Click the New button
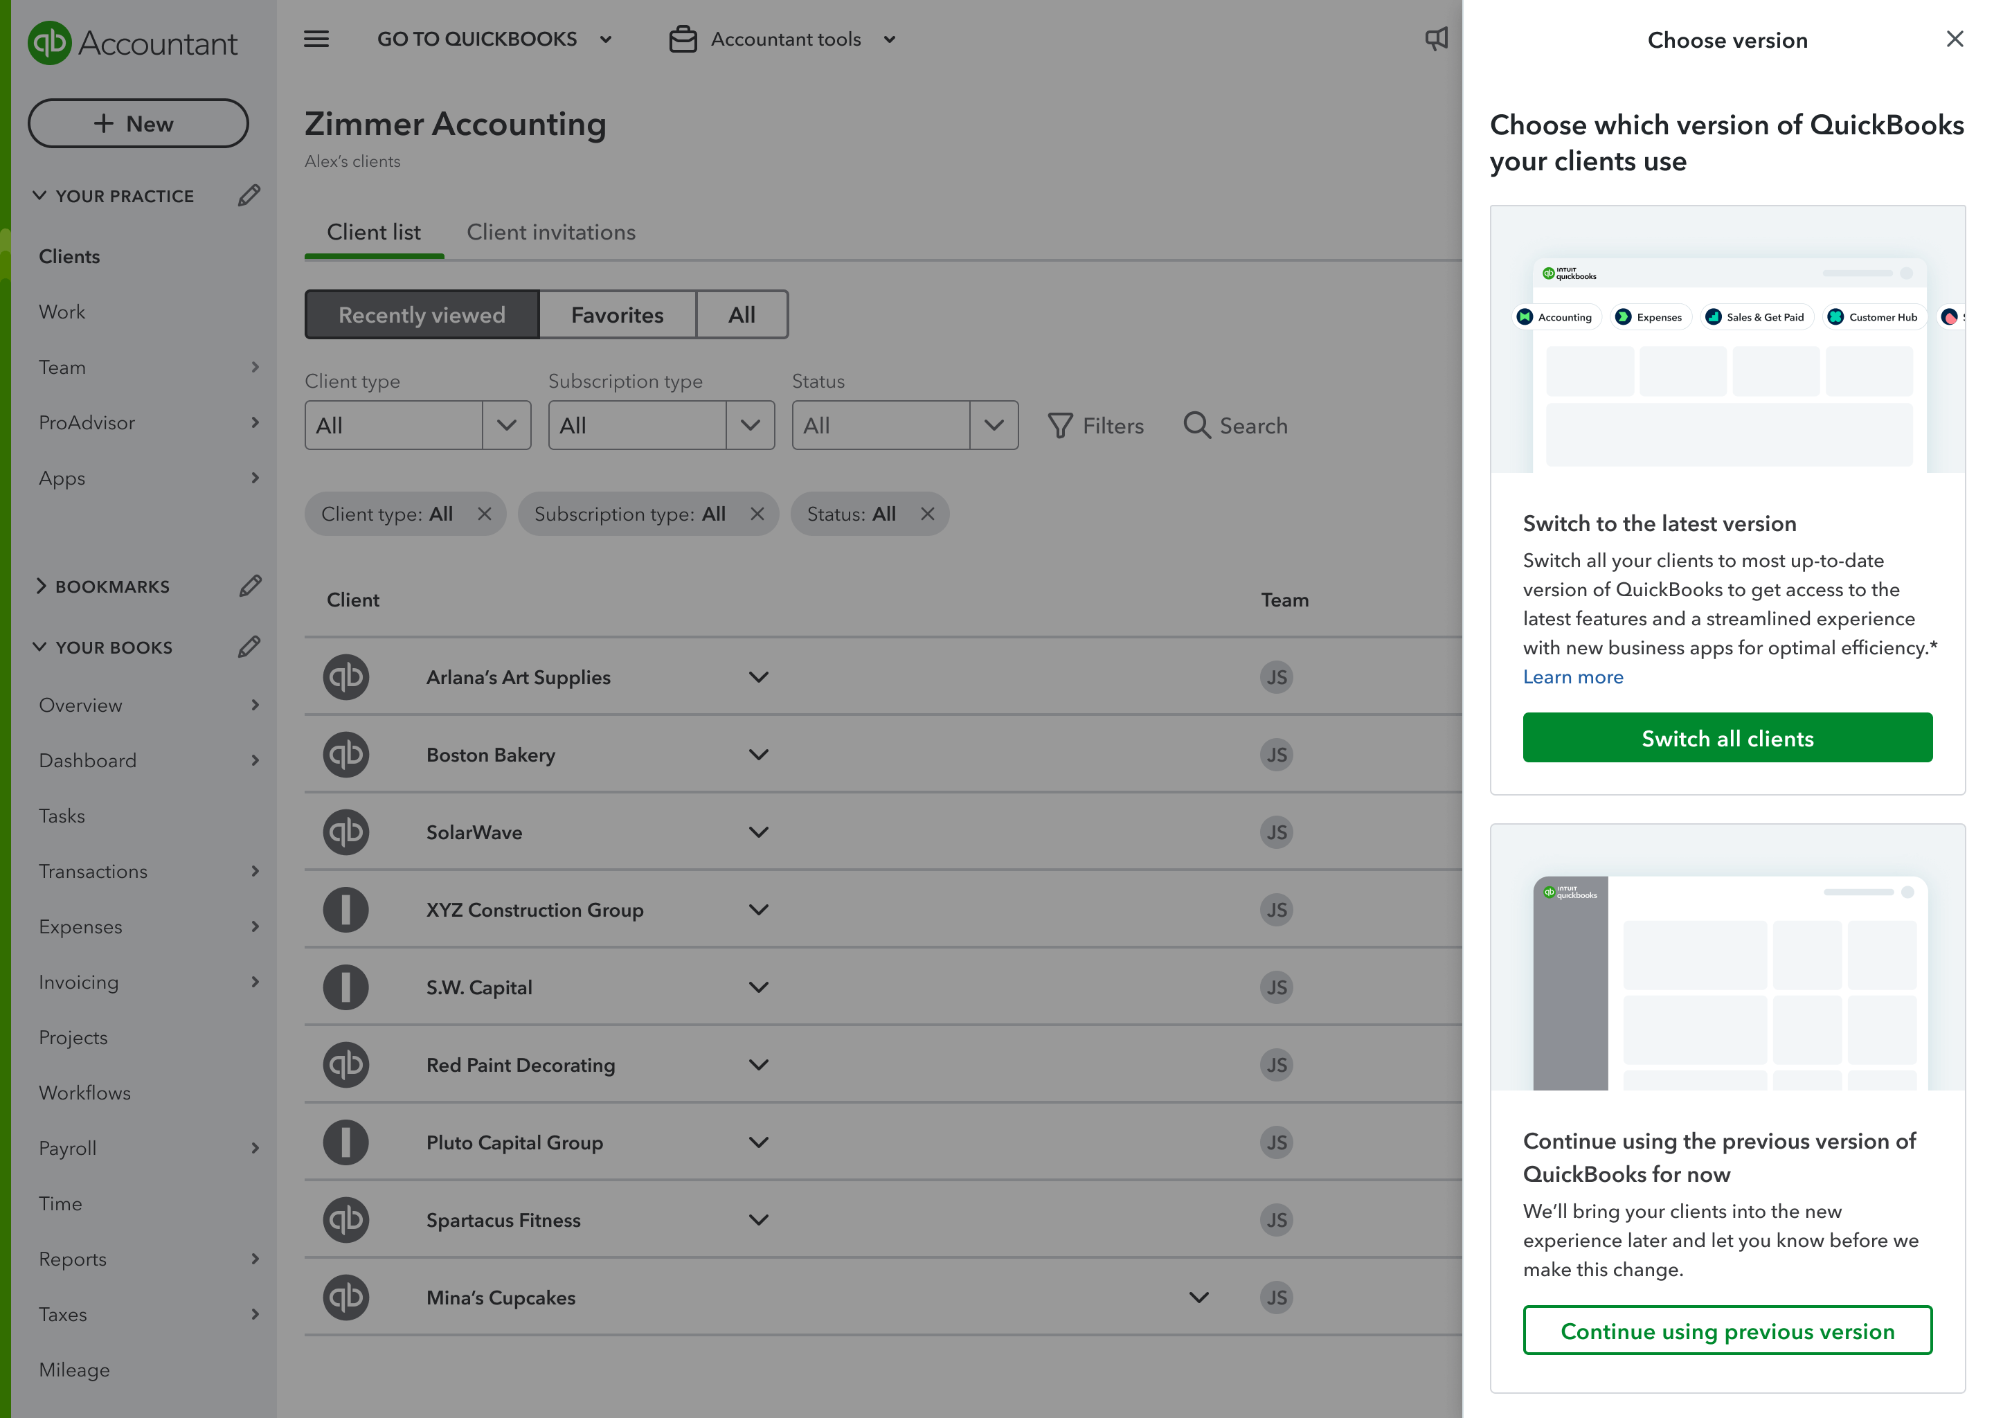Image resolution: width=1994 pixels, height=1418 pixels. (x=138, y=123)
